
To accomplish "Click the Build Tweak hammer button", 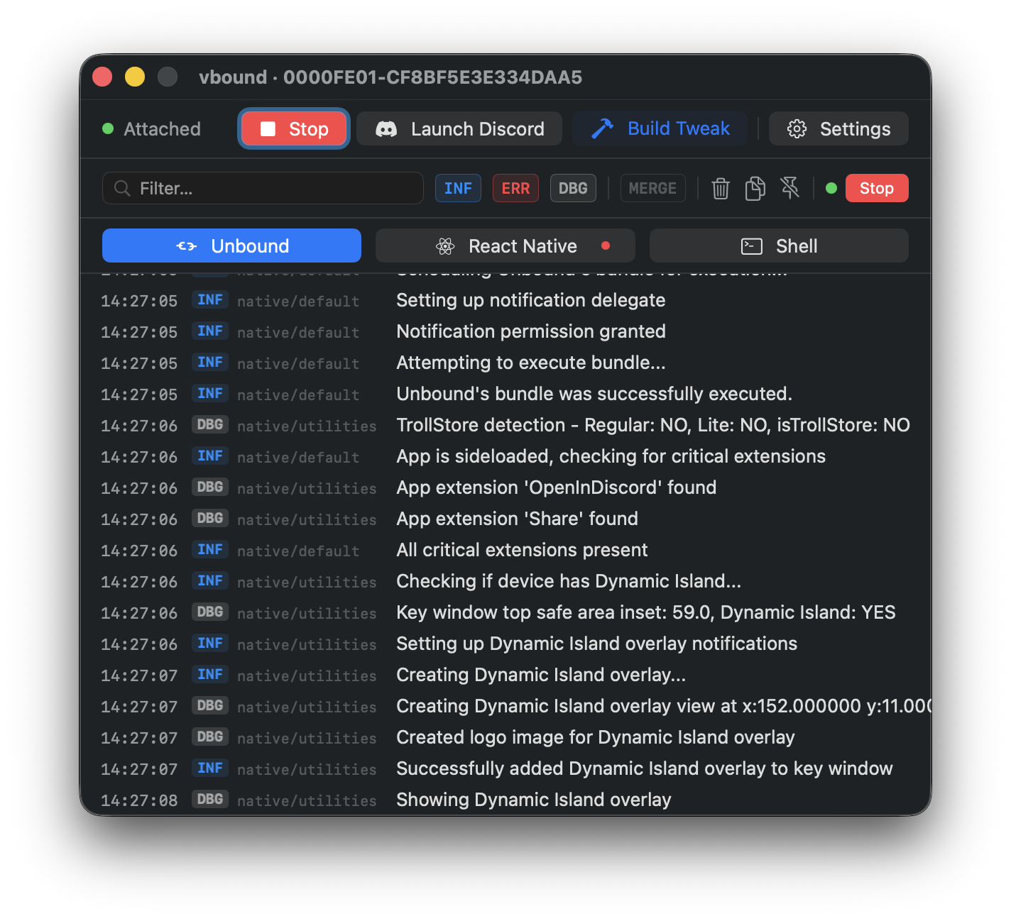I will click(x=660, y=128).
